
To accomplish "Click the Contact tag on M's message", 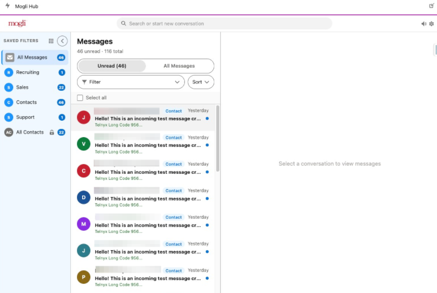I will click(173, 217).
